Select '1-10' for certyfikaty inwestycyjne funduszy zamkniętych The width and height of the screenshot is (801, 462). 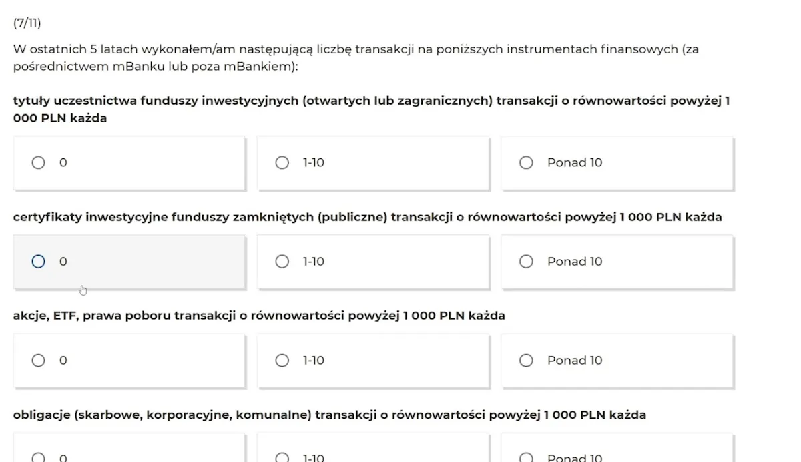tap(282, 261)
